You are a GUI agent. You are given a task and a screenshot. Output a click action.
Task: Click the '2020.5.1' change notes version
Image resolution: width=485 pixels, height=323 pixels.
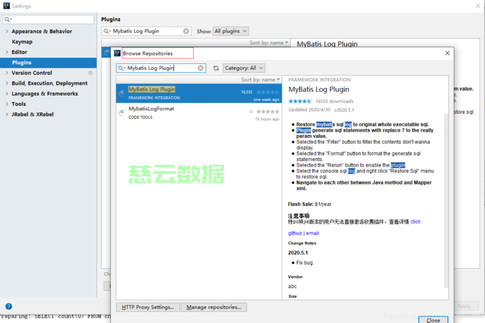298,253
